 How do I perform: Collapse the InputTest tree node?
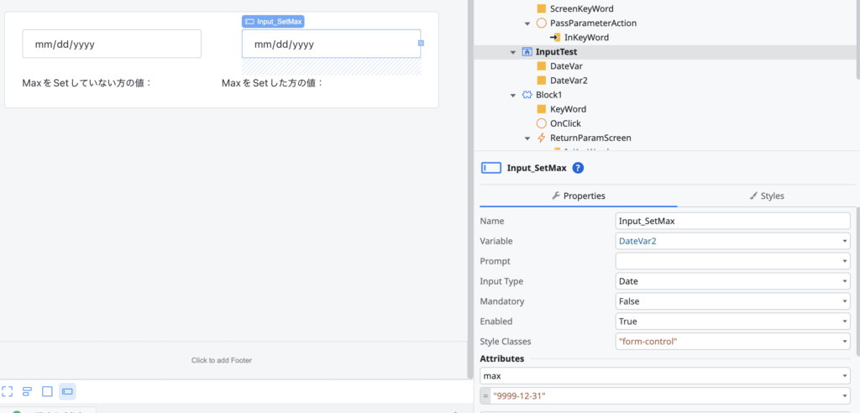(x=513, y=52)
